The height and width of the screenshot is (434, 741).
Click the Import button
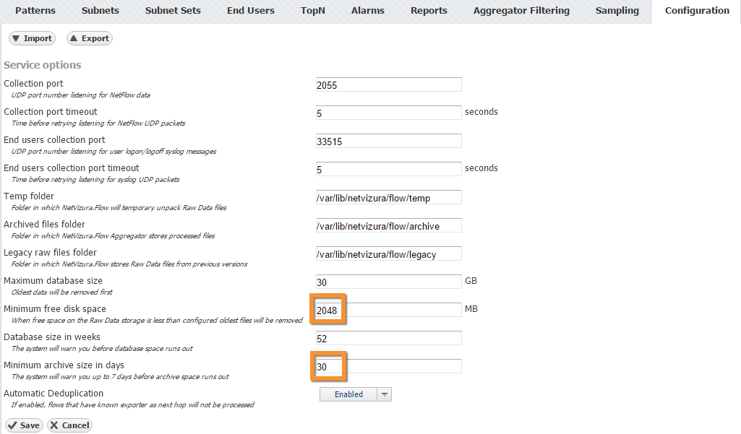point(30,38)
